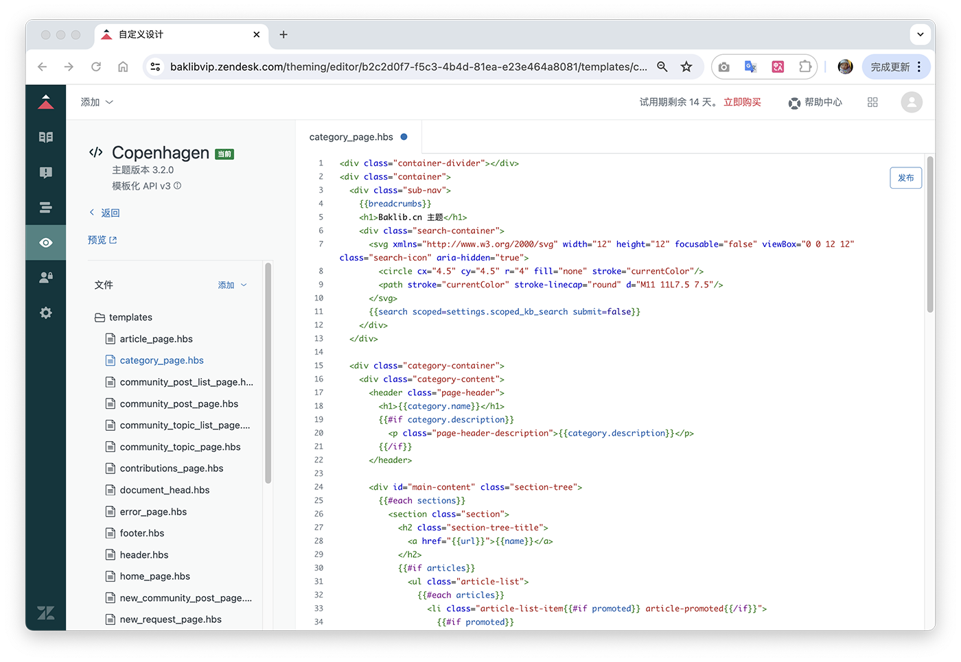Click the browser address bar URL
The width and height of the screenshot is (961, 662).
click(408, 67)
